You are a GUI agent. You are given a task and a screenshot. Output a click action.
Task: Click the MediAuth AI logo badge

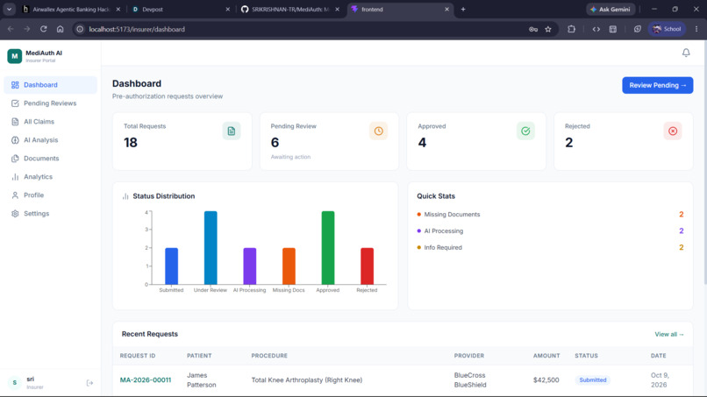pos(14,56)
